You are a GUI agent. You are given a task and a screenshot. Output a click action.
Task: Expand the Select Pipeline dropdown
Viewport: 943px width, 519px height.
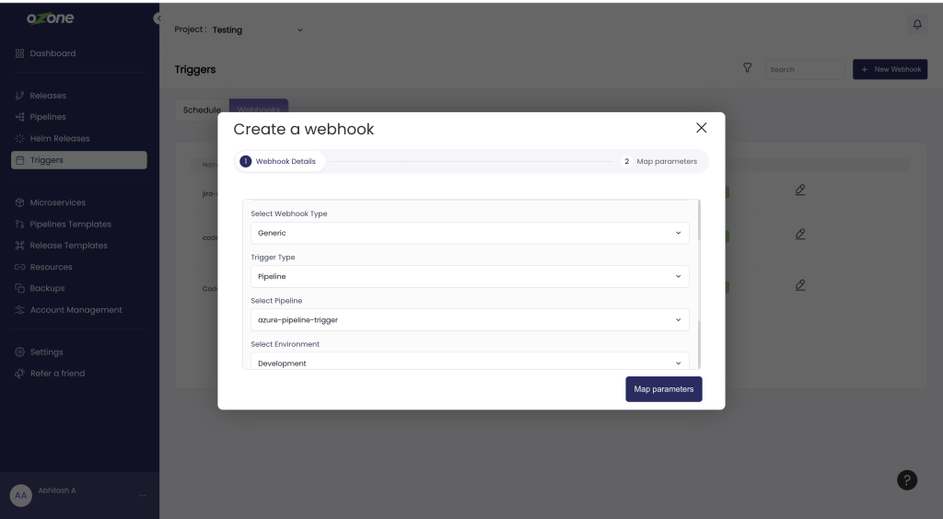[470, 320]
